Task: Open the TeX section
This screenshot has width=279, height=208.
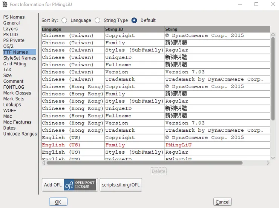Action: [x=7, y=69]
